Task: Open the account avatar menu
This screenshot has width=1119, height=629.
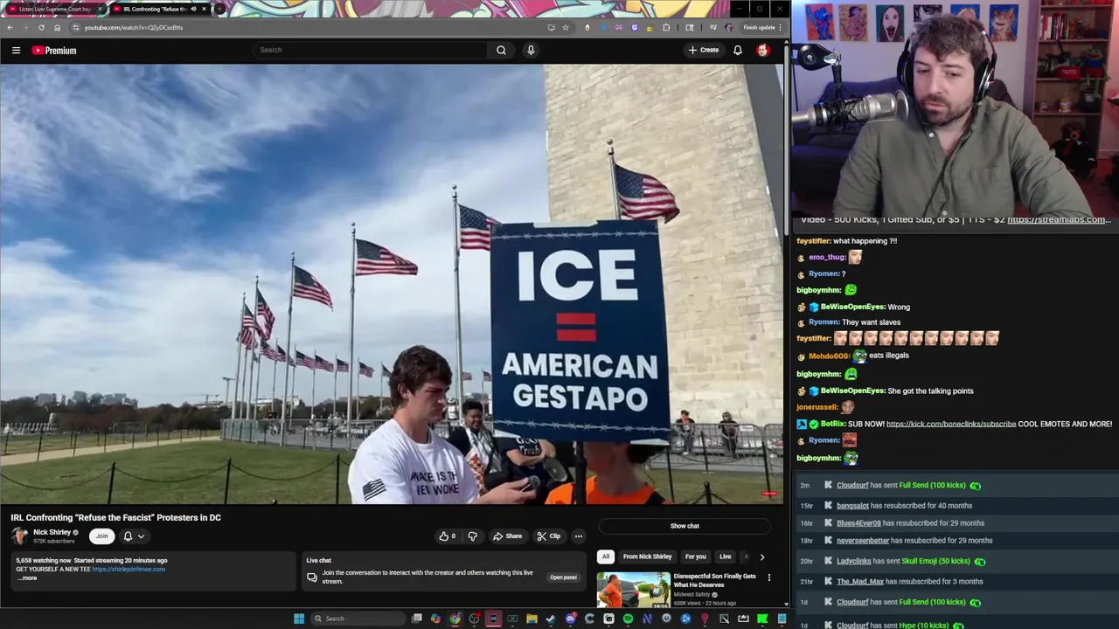Action: [763, 50]
